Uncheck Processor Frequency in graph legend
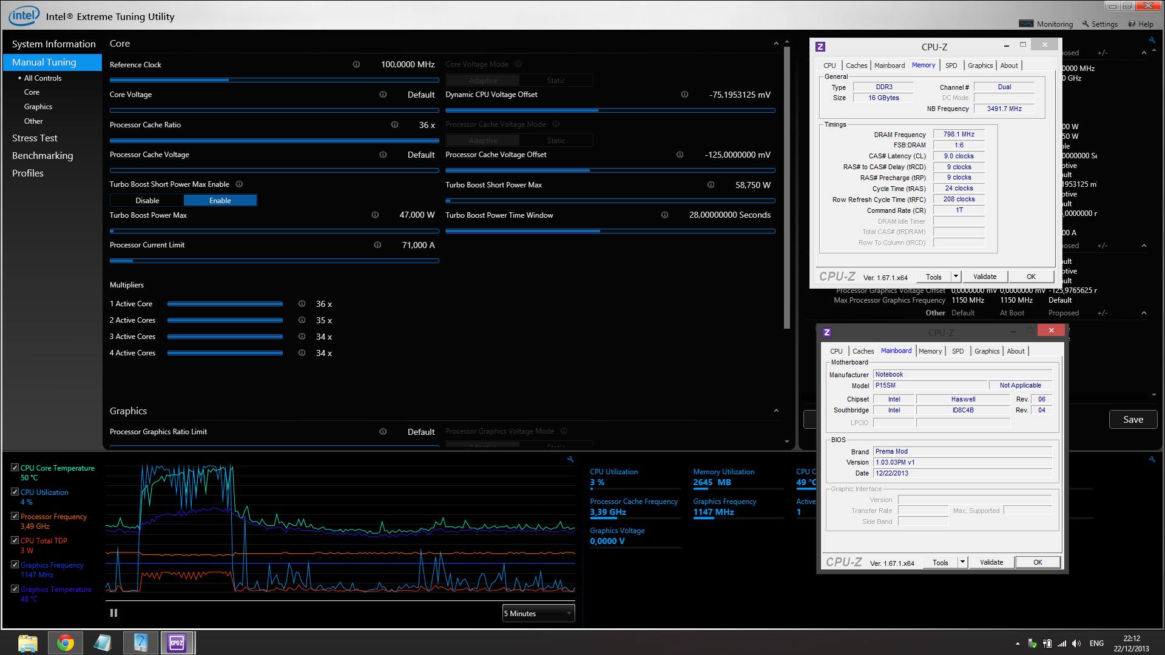 point(15,516)
